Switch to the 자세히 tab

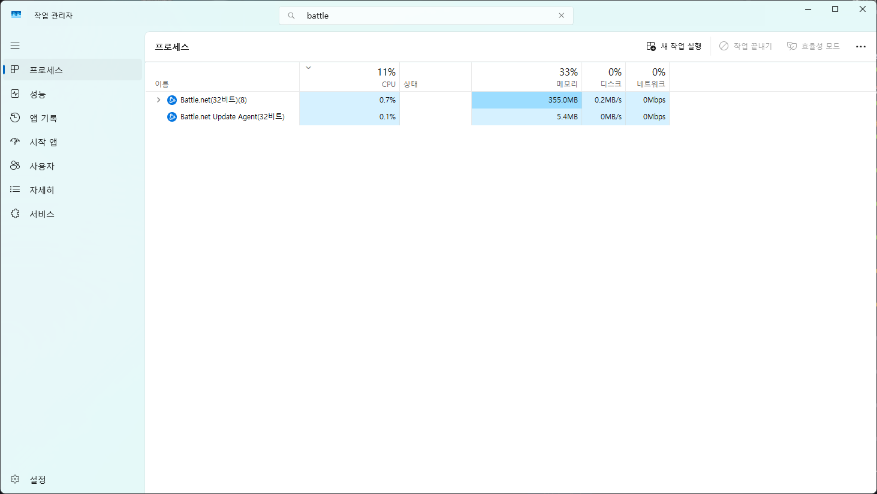73,190
